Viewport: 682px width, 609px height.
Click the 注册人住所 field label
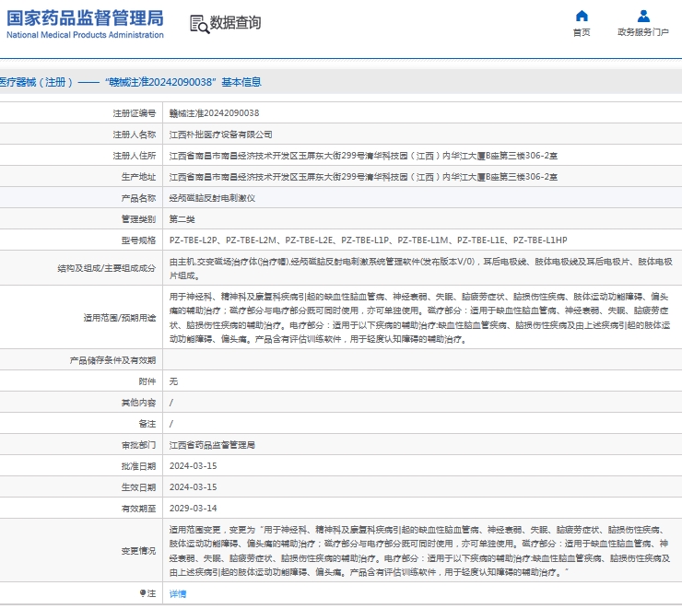point(134,156)
